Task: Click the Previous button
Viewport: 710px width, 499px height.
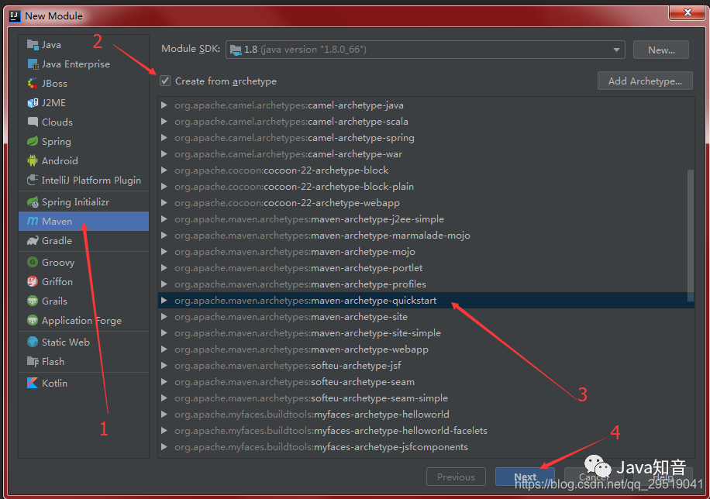Action: [x=456, y=477]
